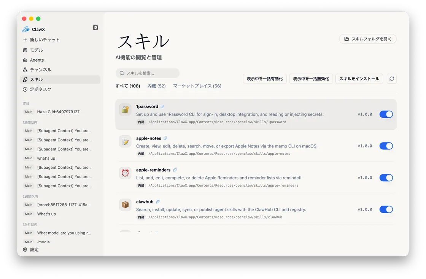
Task: Open the 1password skill name
Action: tap(147, 107)
